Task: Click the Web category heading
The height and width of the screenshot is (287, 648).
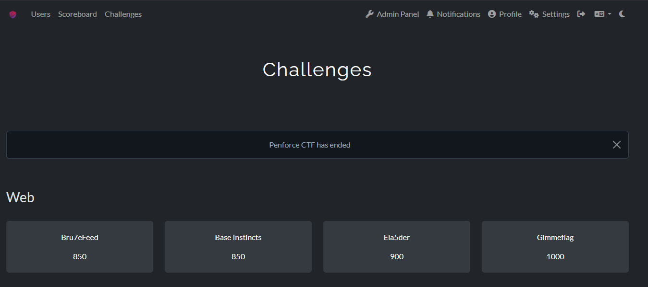Action: tap(20, 197)
